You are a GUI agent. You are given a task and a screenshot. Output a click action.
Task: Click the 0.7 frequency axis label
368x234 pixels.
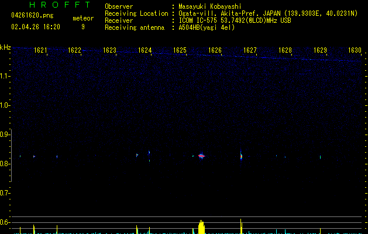5,193
